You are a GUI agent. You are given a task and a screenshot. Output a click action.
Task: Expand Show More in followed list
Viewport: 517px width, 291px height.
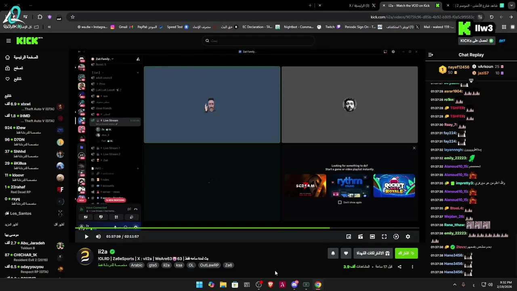pos(11,224)
